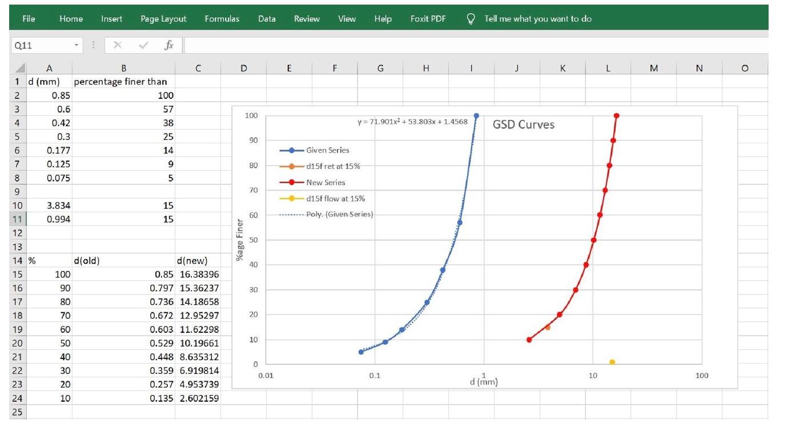Click the GSD Curves chart title

pos(523,124)
